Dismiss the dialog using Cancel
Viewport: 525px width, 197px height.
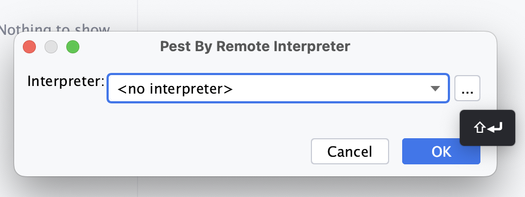(x=350, y=151)
